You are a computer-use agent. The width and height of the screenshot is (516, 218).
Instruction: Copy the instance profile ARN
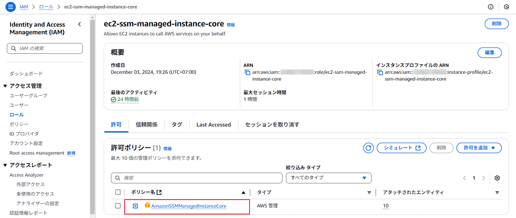[380, 72]
